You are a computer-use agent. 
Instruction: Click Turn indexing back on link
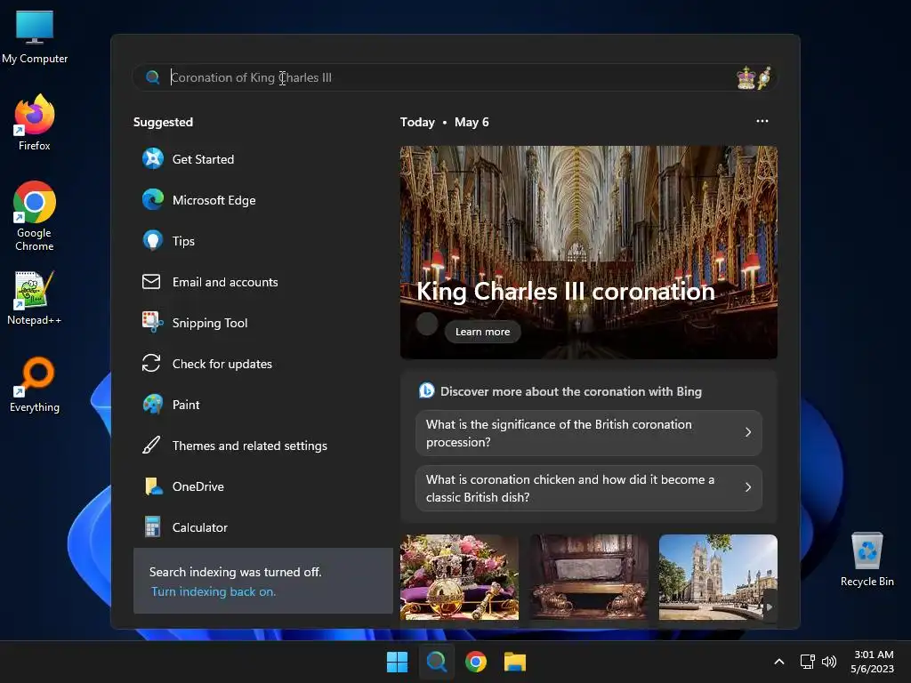(x=214, y=591)
